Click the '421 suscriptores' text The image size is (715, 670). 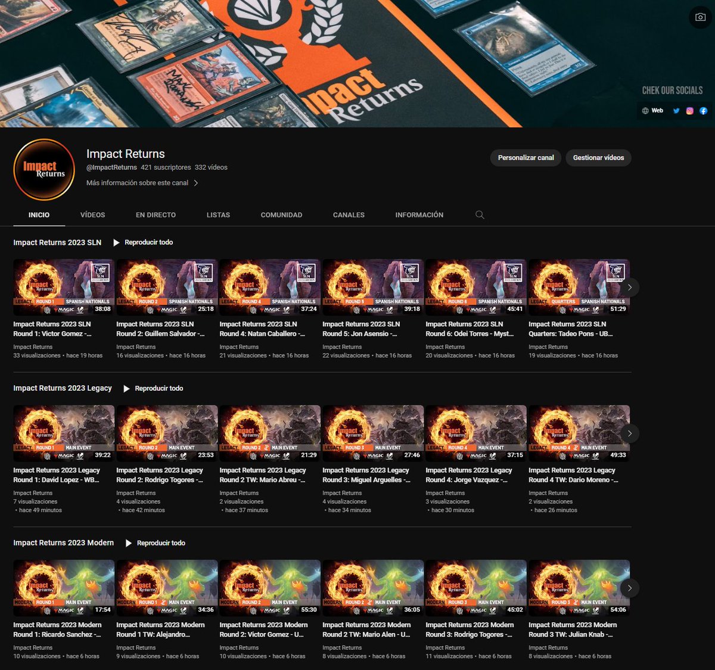point(166,167)
